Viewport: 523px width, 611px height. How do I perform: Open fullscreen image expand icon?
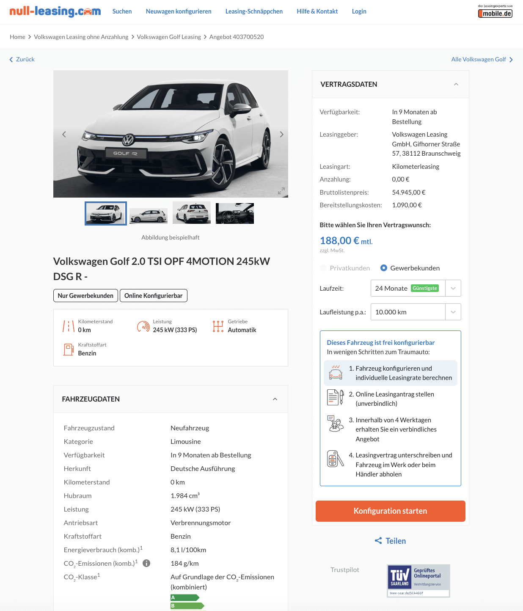click(281, 191)
